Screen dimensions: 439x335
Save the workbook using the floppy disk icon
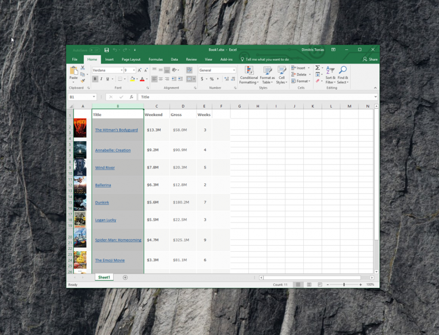pyautogui.click(x=107, y=50)
